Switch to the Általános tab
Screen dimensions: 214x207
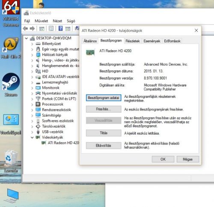click(x=90, y=41)
